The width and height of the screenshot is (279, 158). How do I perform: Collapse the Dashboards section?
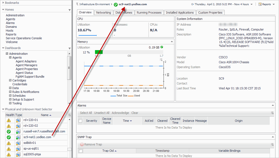click(3, 48)
